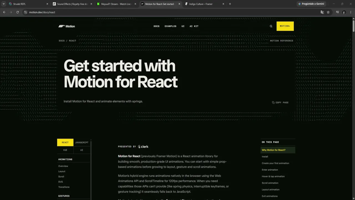The image size is (355, 200).
Task: Click the yellow Motion+ button
Action: (285, 26)
